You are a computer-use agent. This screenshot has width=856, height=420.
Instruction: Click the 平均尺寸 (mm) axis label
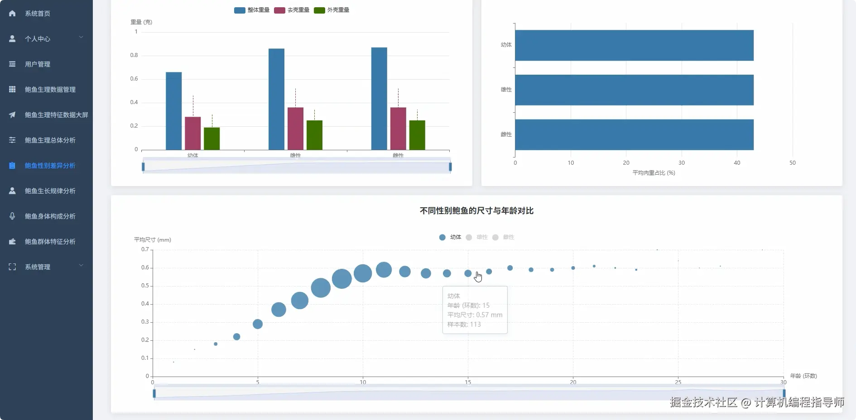[x=153, y=240]
